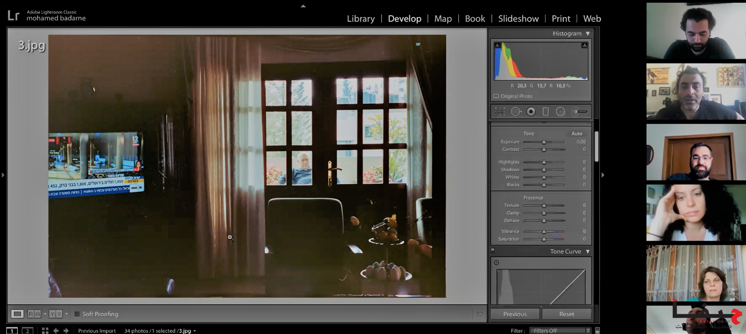Click the Exposure slider handle

pyautogui.click(x=544, y=142)
